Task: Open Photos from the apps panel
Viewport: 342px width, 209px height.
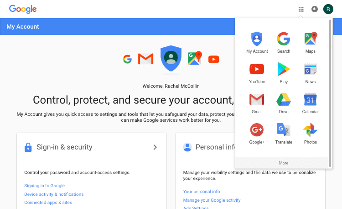Action: click(x=311, y=134)
